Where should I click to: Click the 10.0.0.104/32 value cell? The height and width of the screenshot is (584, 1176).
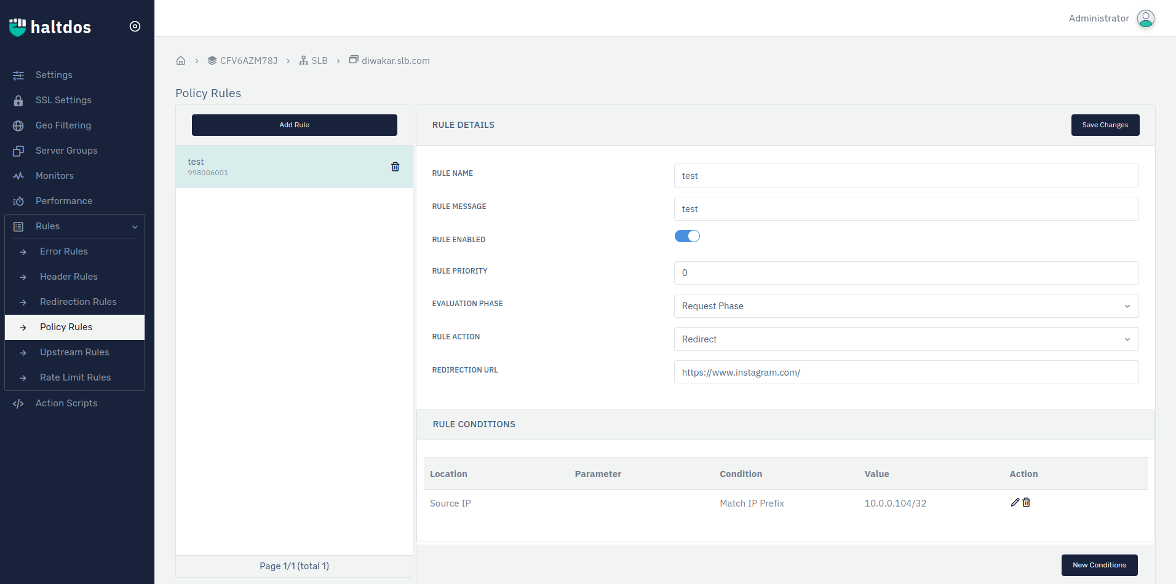coord(896,503)
